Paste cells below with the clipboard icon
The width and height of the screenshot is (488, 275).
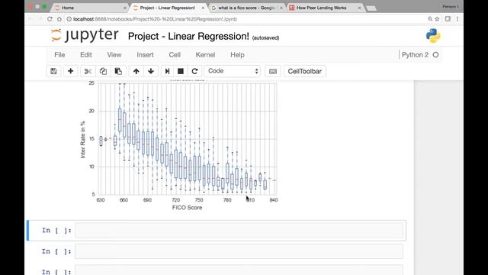[118, 71]
